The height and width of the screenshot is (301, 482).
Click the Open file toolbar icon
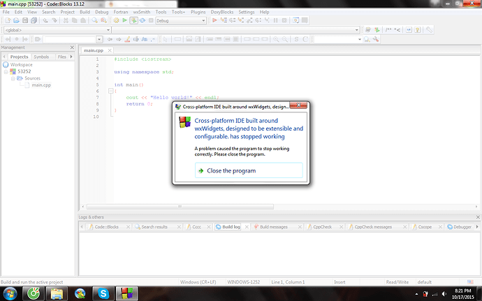(x=16, y=20)
